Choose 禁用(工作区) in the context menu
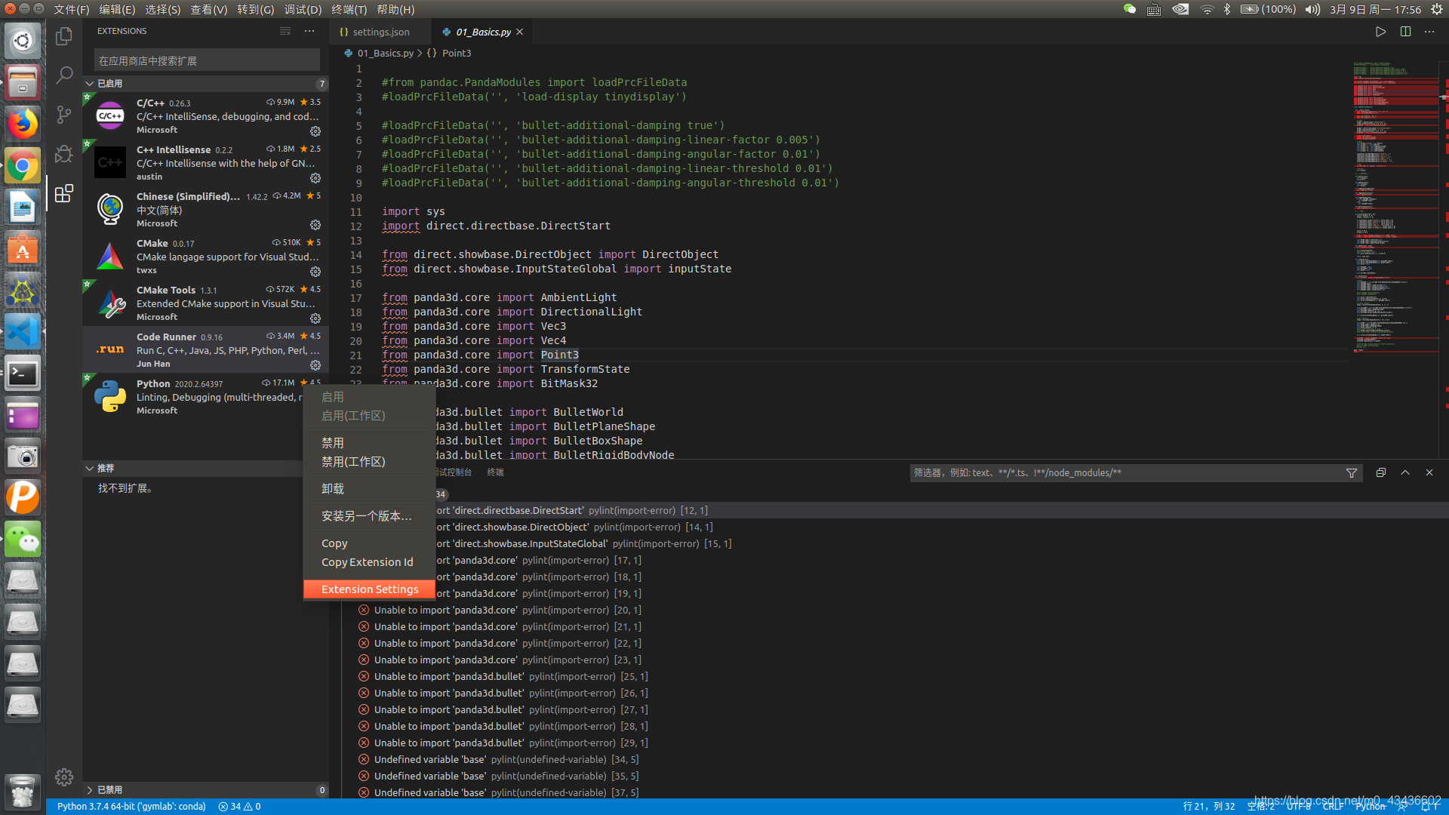Screen dimensions: 1449x815 pos(352,461)
